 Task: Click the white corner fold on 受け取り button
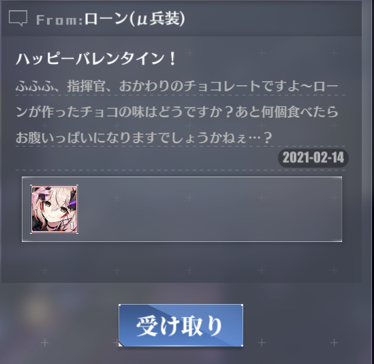click(121, 344)
